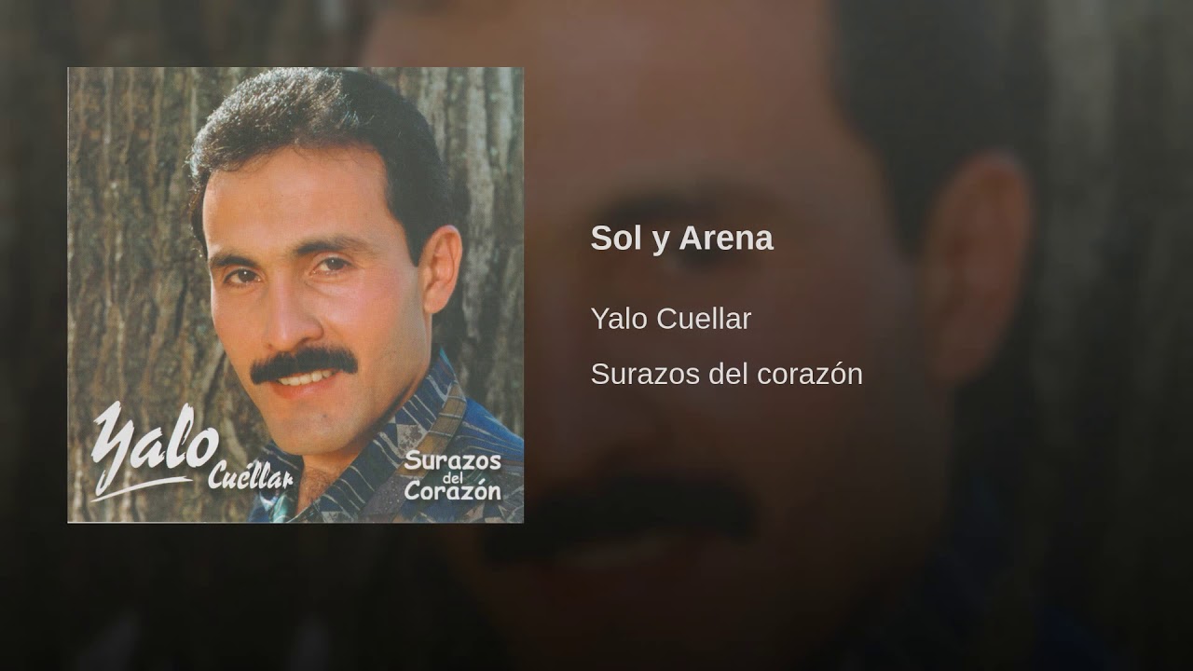Click the white Yalo script logo on cover
Viewport: 1193px width, 671px height.
(x=154, y=451)
